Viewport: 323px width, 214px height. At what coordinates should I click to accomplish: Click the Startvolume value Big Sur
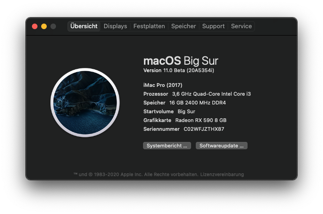[186, 111]
